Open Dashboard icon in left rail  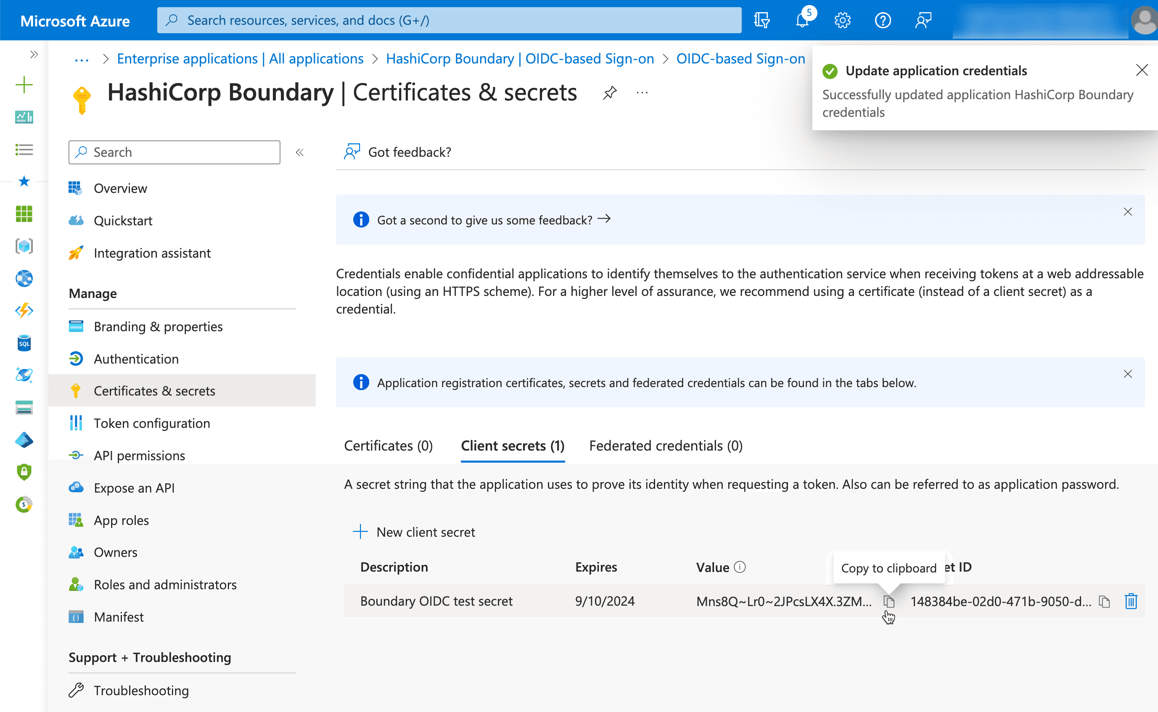[24, 117]
